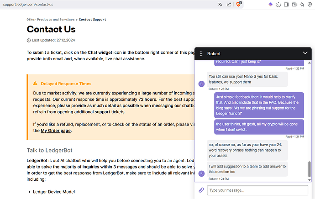Click message 'Just simple feedback then'
Image resolution: width=315 pixels, height=199 pixels.
tap(259, 105)
